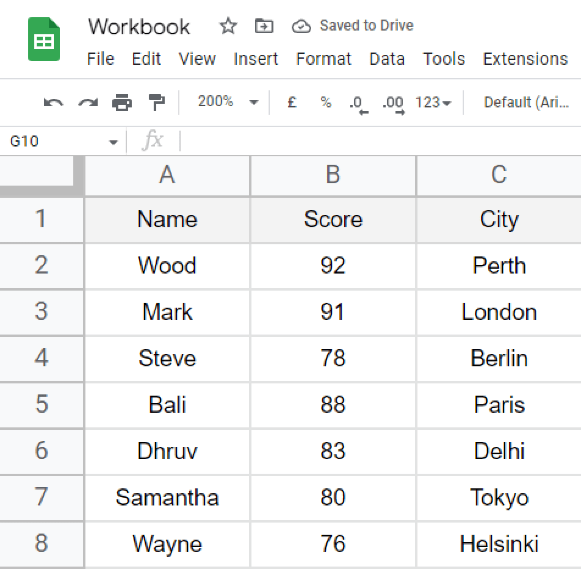Click the print icon
This screenshot has width=581, height=569.
122,102
